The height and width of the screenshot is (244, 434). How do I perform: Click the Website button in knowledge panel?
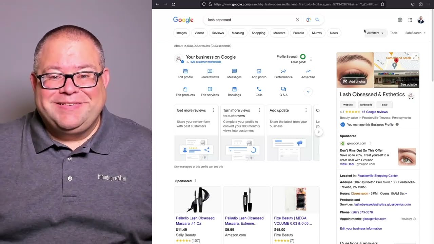point(348,105)
